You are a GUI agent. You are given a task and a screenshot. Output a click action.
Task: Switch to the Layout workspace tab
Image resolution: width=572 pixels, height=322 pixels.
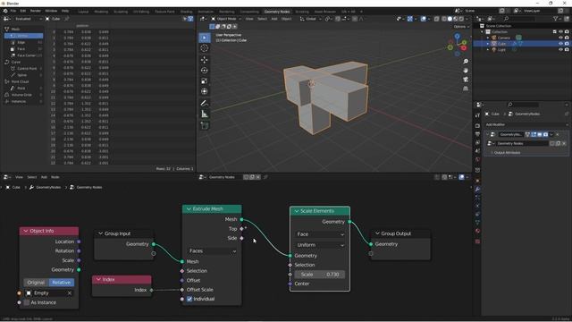83,12
